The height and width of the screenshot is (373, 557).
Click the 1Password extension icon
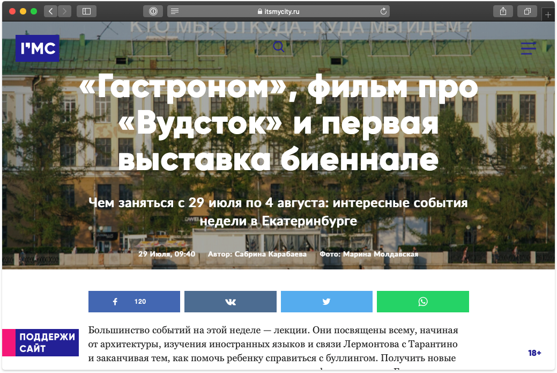(x=153, y=11)
